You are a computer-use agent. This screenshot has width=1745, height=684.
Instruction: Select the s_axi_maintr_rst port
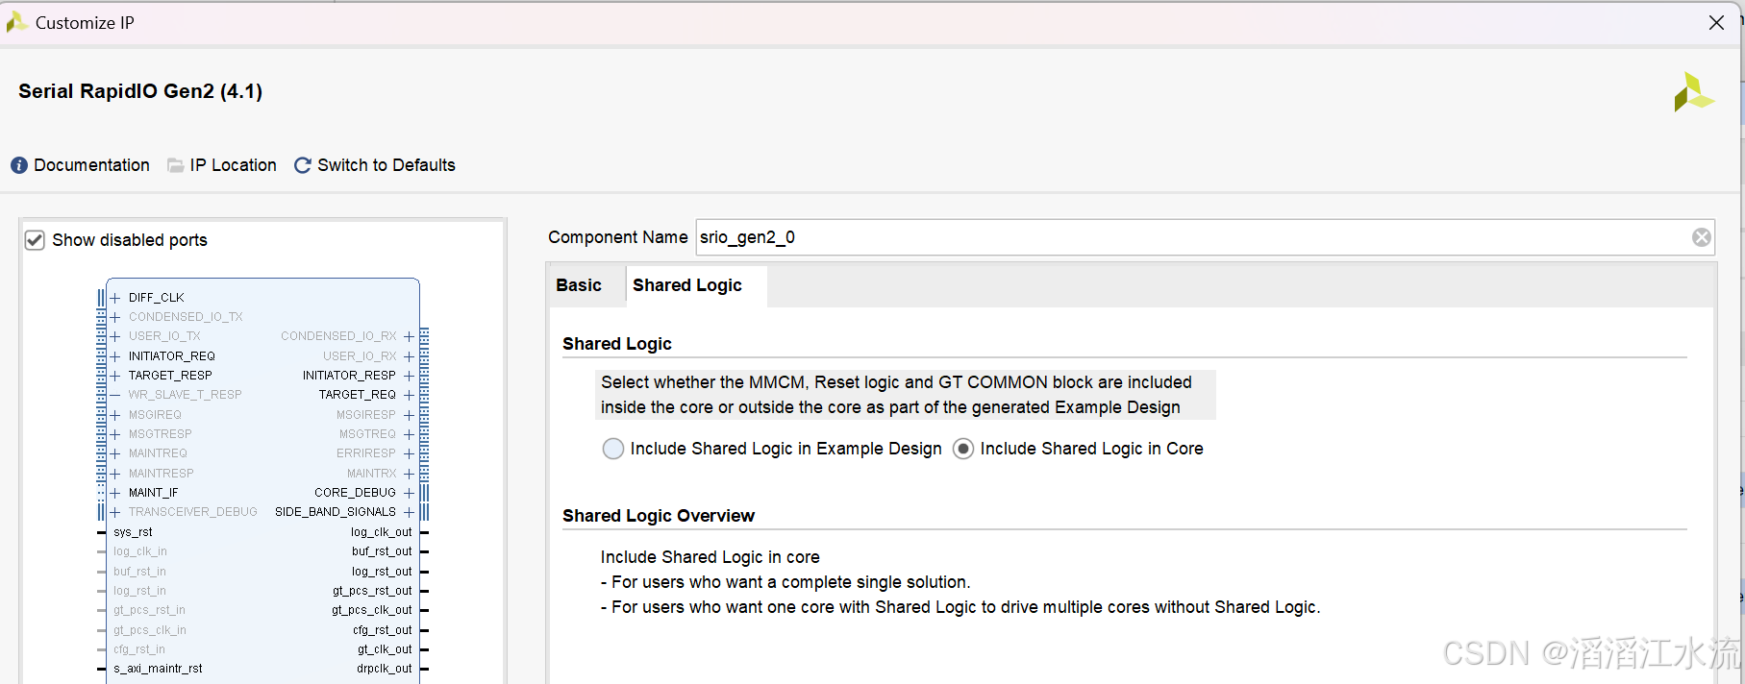point(158,669)
